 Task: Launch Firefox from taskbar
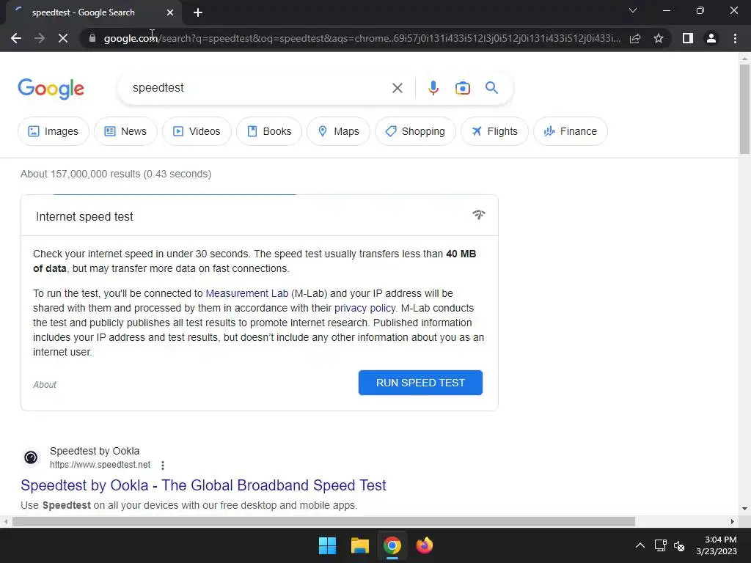click(x=425, y=545)
